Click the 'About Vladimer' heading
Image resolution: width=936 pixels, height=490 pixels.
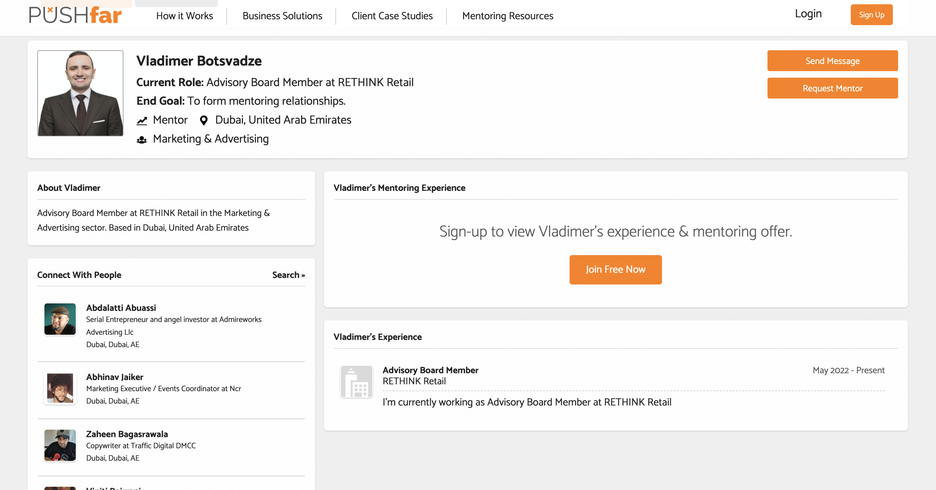69,188
